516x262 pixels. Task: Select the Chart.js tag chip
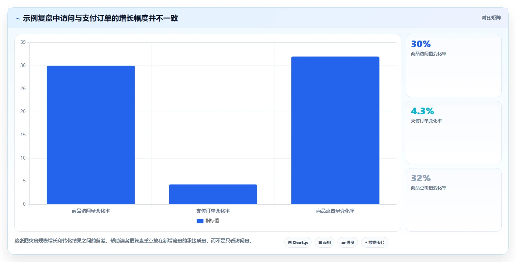tap(298, 242)
